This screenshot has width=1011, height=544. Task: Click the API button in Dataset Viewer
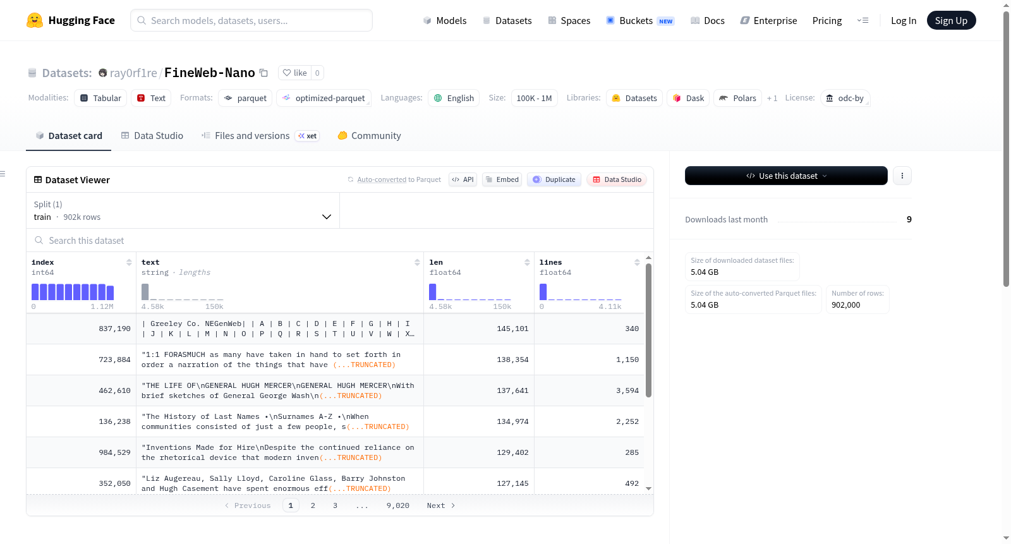tap(463, 179)
